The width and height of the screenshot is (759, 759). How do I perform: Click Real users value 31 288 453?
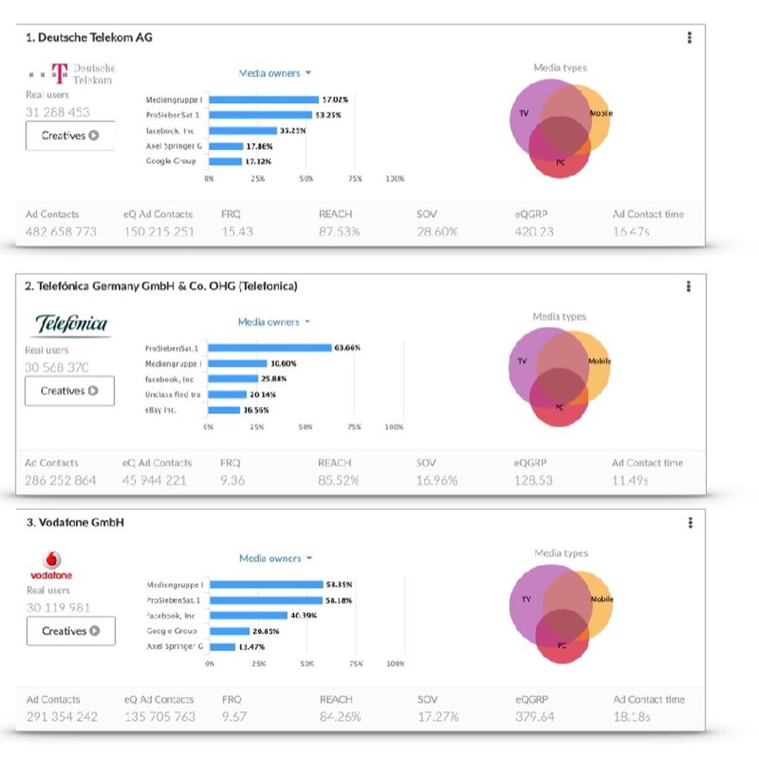coord(58,112)
